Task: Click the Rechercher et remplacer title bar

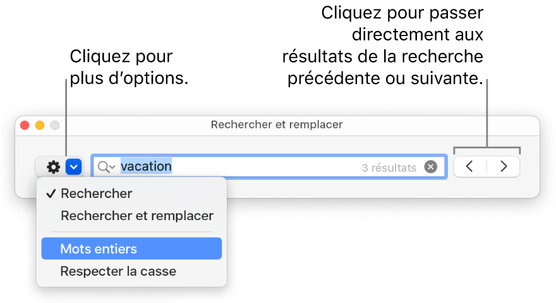Action: coord(277,125)
